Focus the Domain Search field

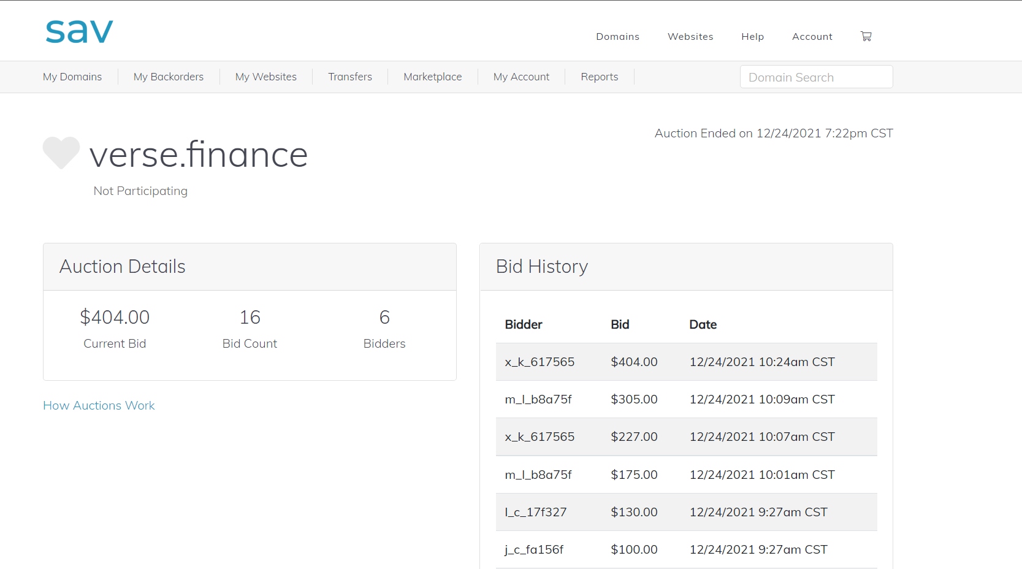(816, 77)
